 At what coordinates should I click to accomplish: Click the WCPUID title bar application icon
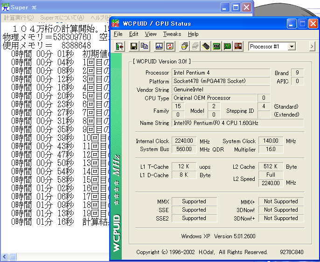pyautogui.click(x=116, y=23)
